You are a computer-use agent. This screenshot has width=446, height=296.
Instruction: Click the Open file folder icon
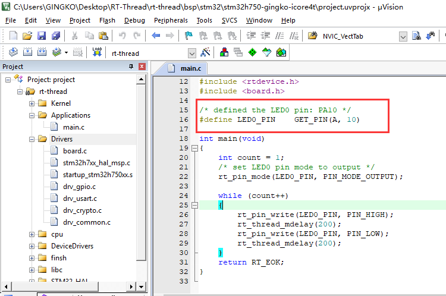(x=26, y=36)
